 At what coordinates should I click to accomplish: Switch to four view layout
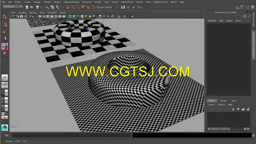pyautogui.click(x=4, y=85)
